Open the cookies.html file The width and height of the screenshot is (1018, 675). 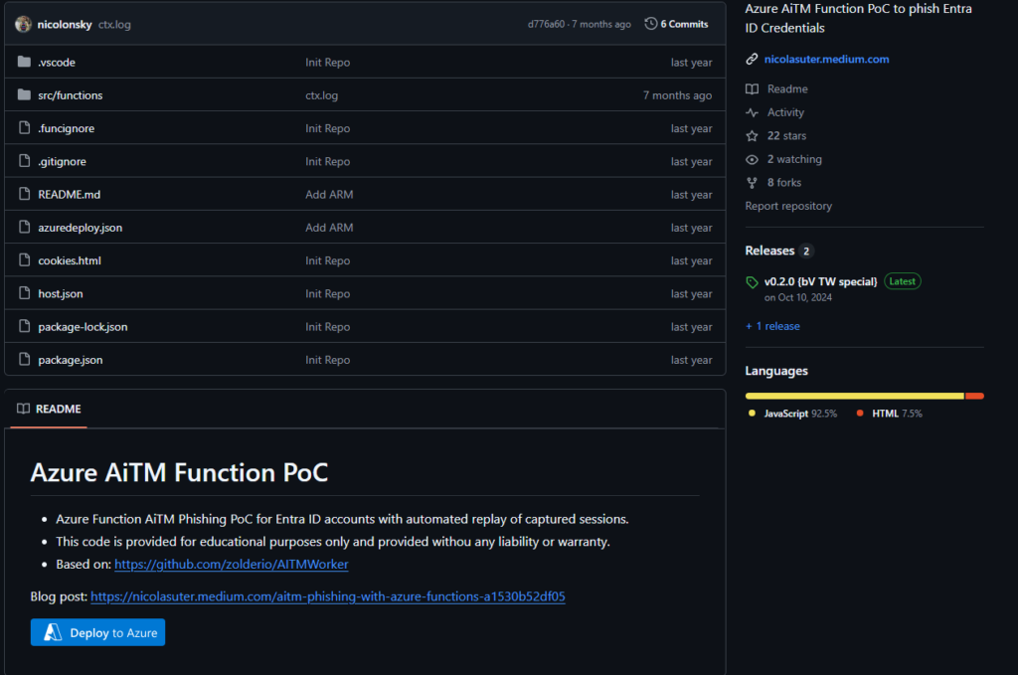click(x=70, y=260)
